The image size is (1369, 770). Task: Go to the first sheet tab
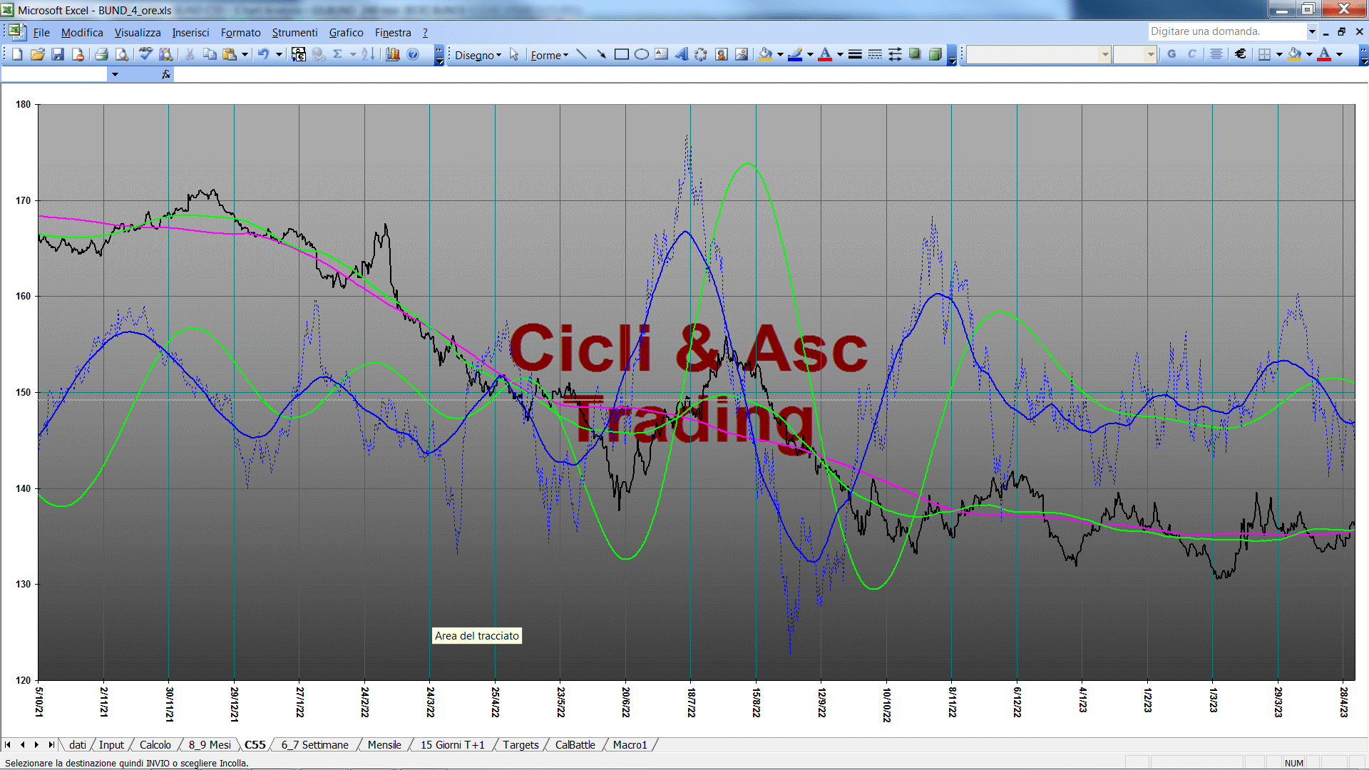coord(8,744)
